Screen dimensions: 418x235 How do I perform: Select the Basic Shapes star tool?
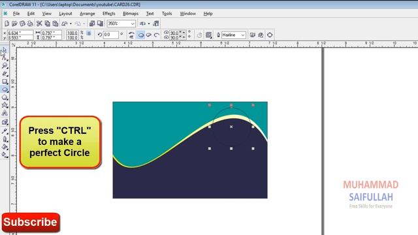point(5,105)
